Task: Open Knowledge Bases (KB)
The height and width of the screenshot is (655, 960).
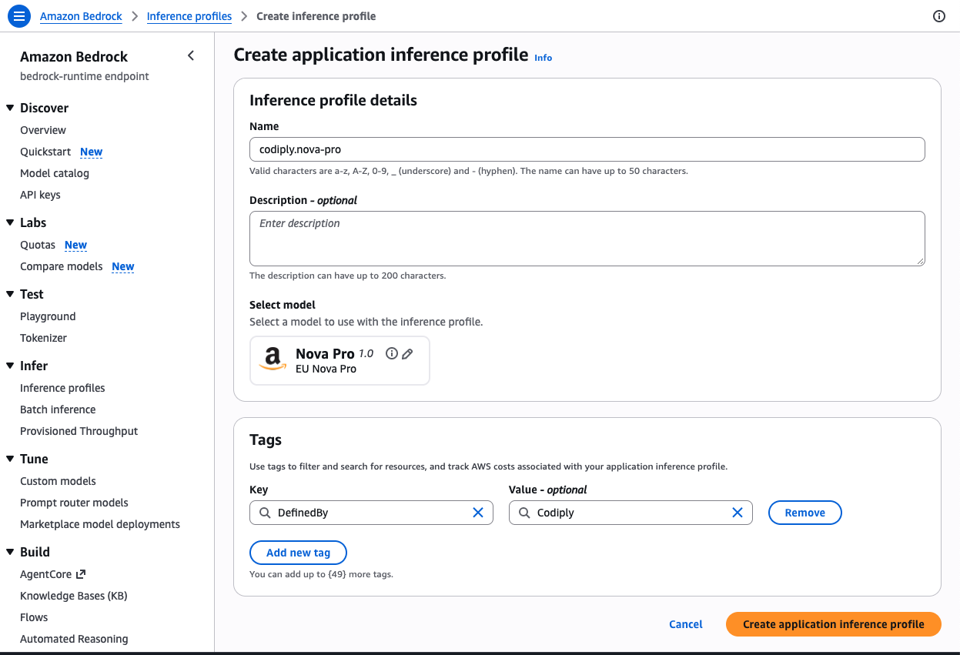Action: pyautogui.click(x=74, y=596)
